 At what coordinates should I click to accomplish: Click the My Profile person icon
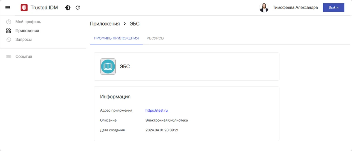(9, 22)
